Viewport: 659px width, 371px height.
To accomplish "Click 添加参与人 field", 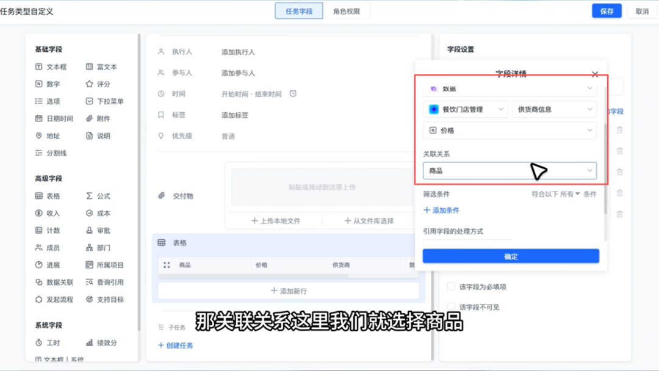I will coord(239,73).
